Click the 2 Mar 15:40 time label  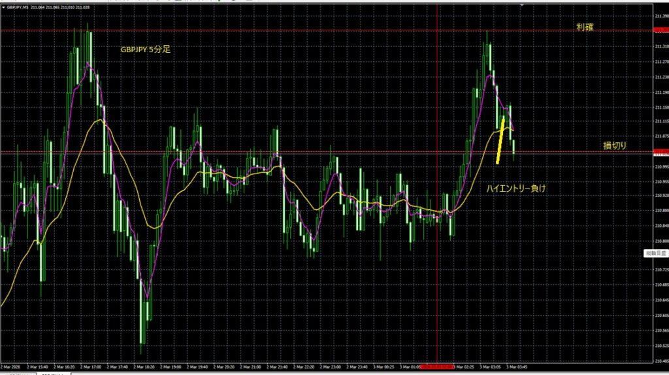point(37,367)
